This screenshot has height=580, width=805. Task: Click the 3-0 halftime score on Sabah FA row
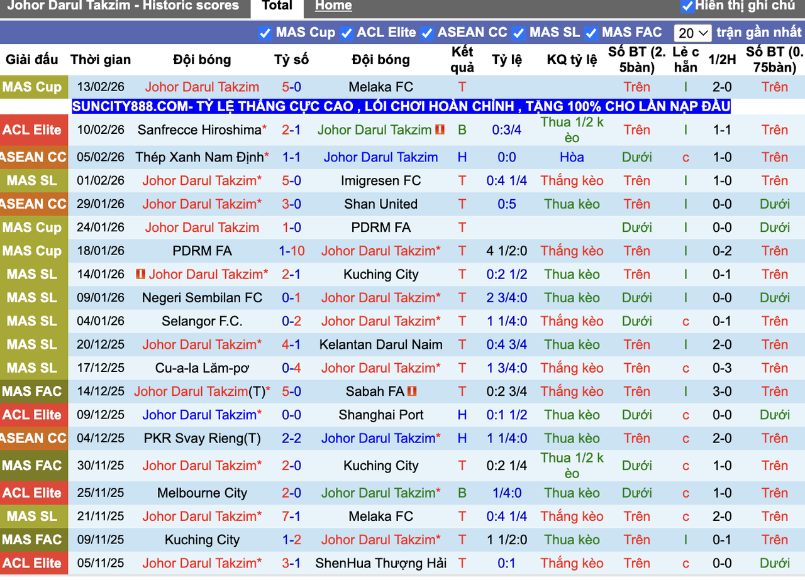tap(722, 391)
